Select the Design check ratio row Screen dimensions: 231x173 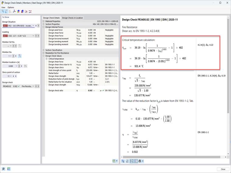[82, 91]
